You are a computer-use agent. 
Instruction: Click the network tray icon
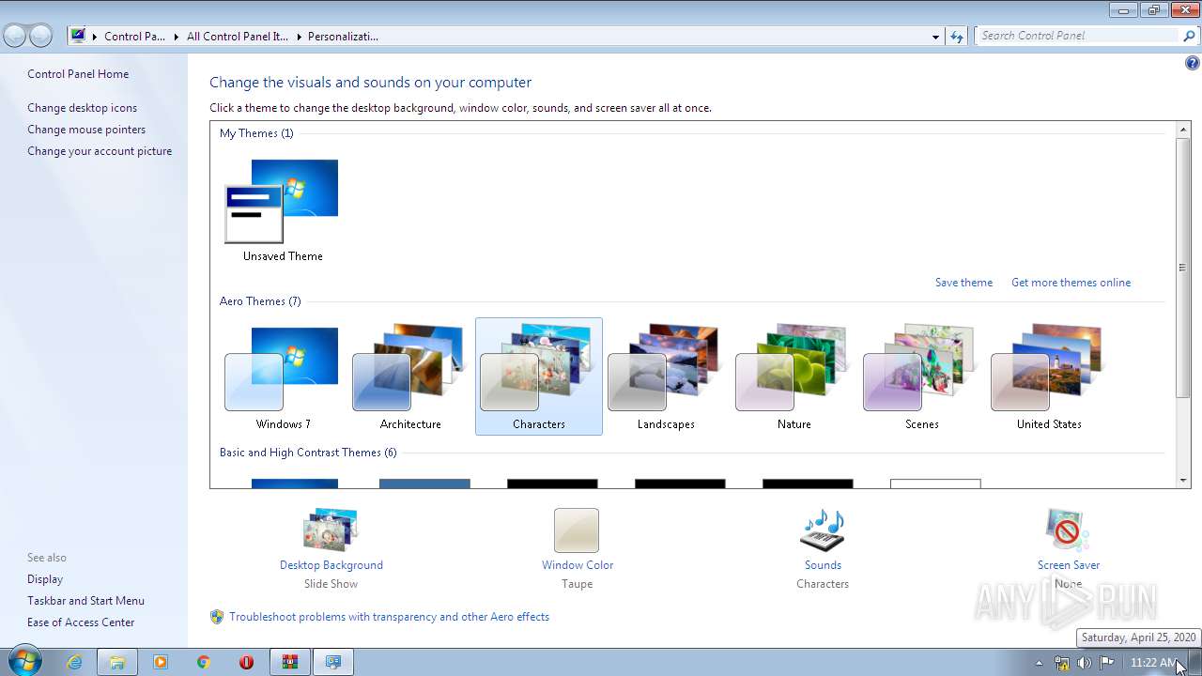tap(1062, 663)
